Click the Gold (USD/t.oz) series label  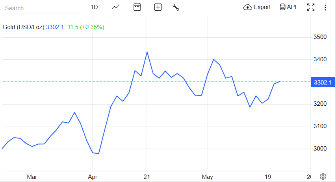click(x=23, y=27)
